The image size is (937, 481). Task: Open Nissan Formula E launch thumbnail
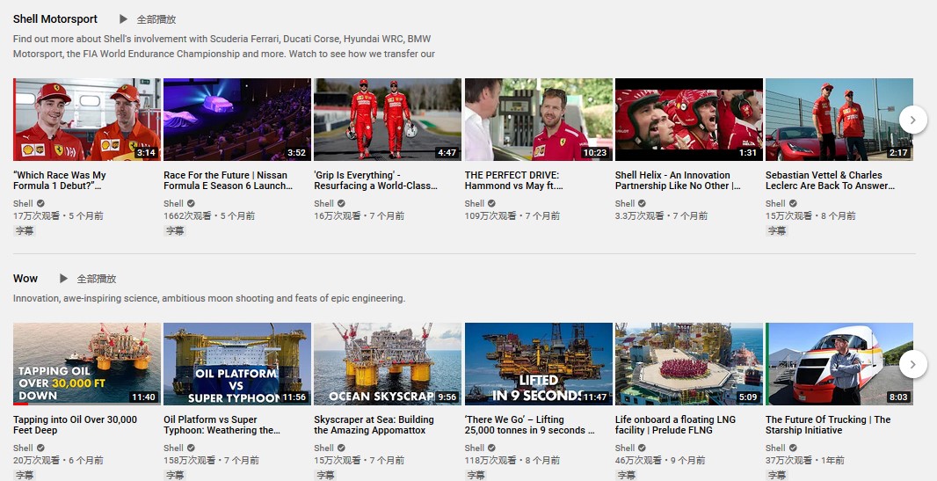click(x=237, y=120)
